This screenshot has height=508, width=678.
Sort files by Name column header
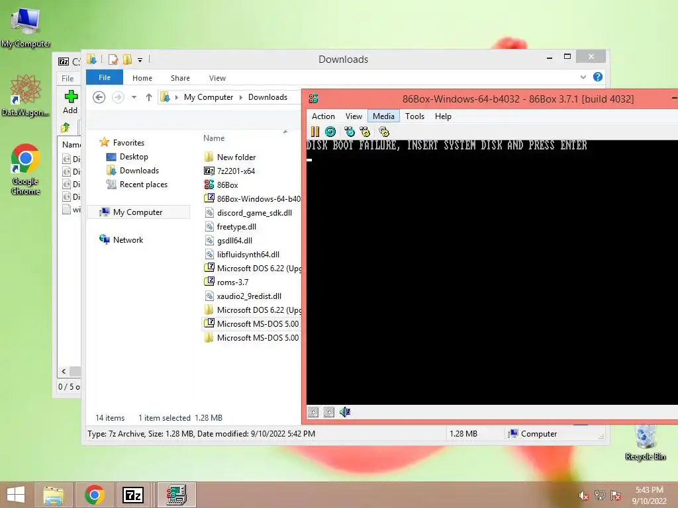pos(214,138)
